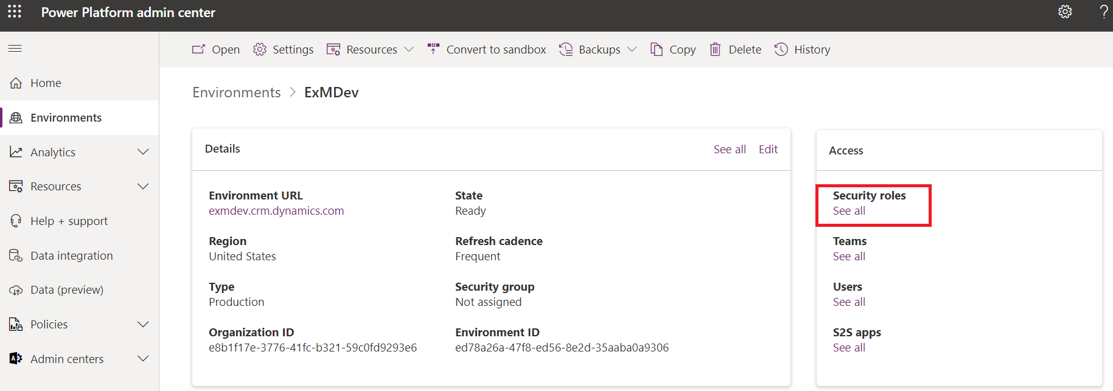The image size is (1113, 391).
Task: Click the Settings gear in command bar
Action: [260, 49]
